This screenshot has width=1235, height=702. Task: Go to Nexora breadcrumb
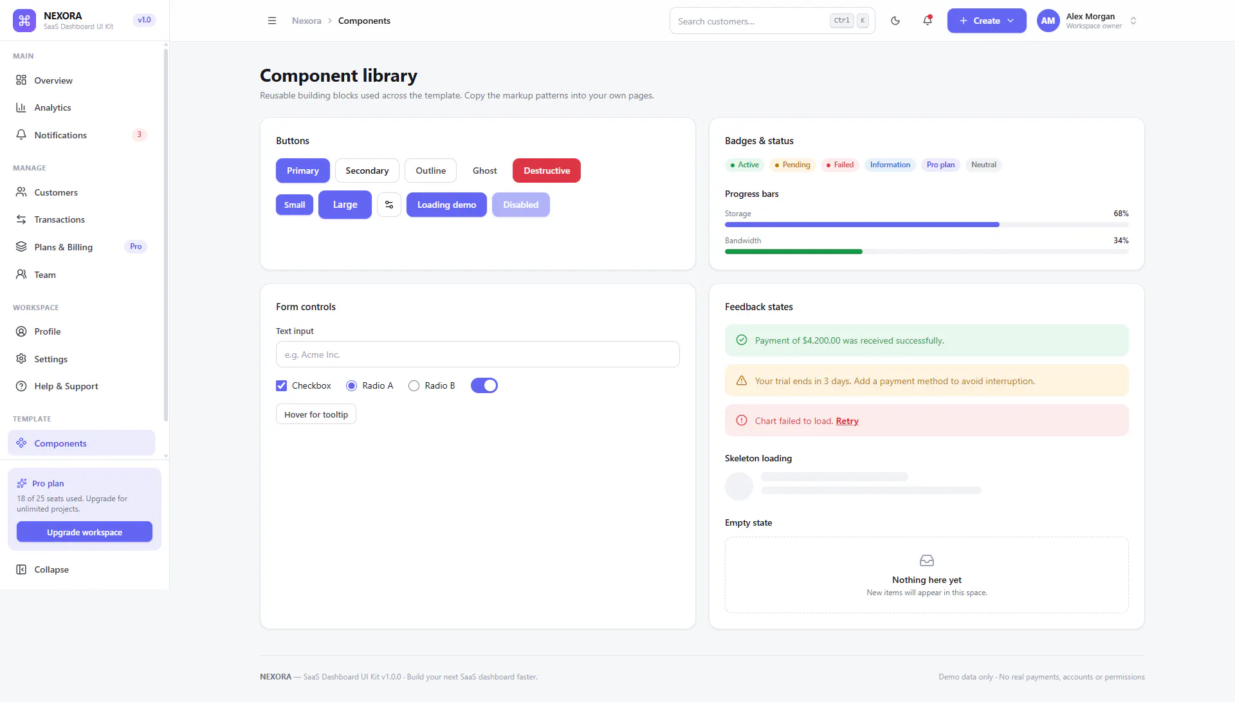point(306,21)
